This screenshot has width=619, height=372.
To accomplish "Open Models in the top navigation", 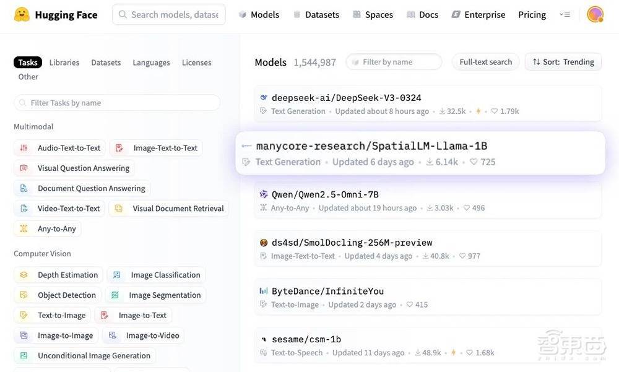I will [x=265, y=15].
